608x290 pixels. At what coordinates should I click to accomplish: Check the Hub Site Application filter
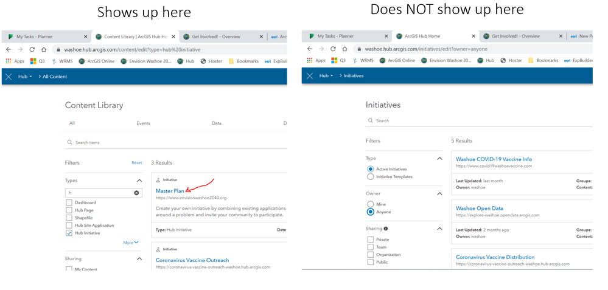click(x=69, y=226)
